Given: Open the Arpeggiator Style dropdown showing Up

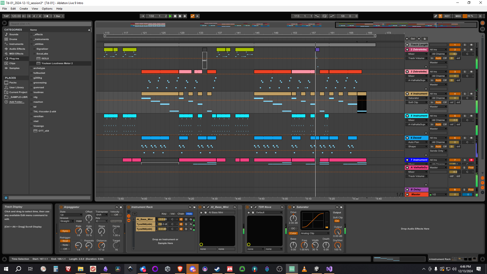Looking at the screenshot, I should (71, 215).
